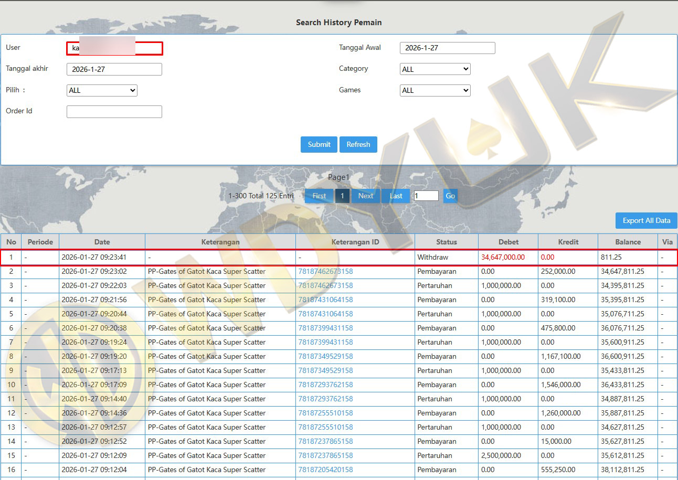Viewport: 678px width, 480px height.
Task: Click the Submit button
Action: (x=319, y=144)
